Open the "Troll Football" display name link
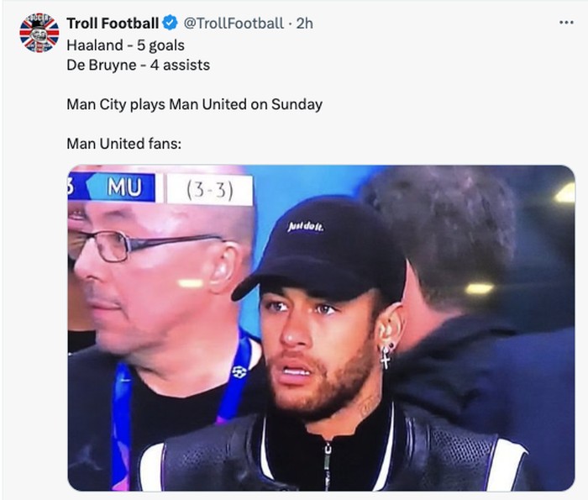The image size is (588, 500). (113, 24)
